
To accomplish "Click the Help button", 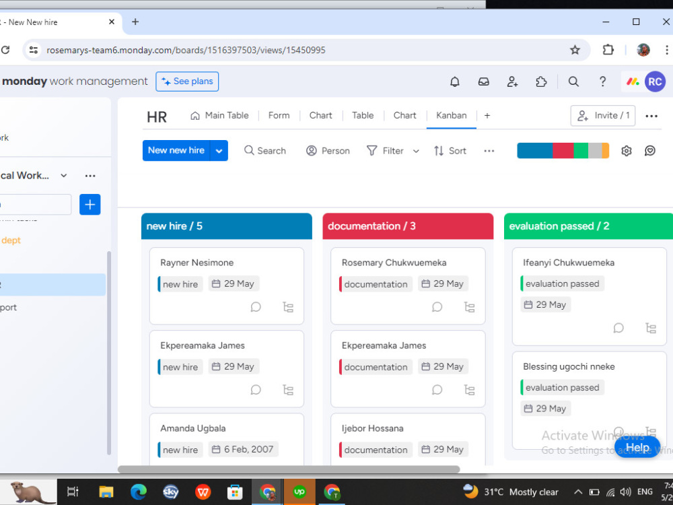I will coord(637,448).
